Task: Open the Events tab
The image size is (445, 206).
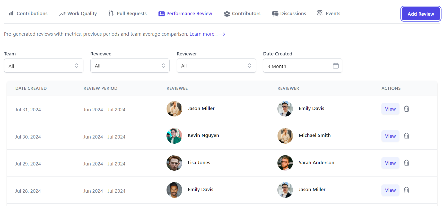Action: 329,13
